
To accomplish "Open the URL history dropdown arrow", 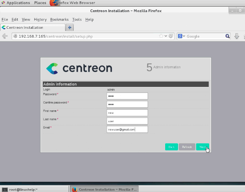I will pos(166,36).
